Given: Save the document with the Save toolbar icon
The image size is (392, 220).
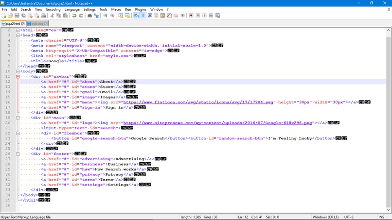Looking at the screenshot, I should tap(17, 16).
